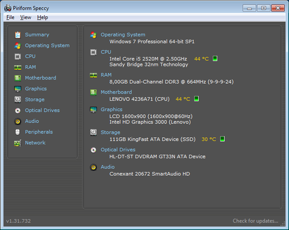Click the 44 °C CPU temperature value
289x230 pixels.
tap(201, 59)
